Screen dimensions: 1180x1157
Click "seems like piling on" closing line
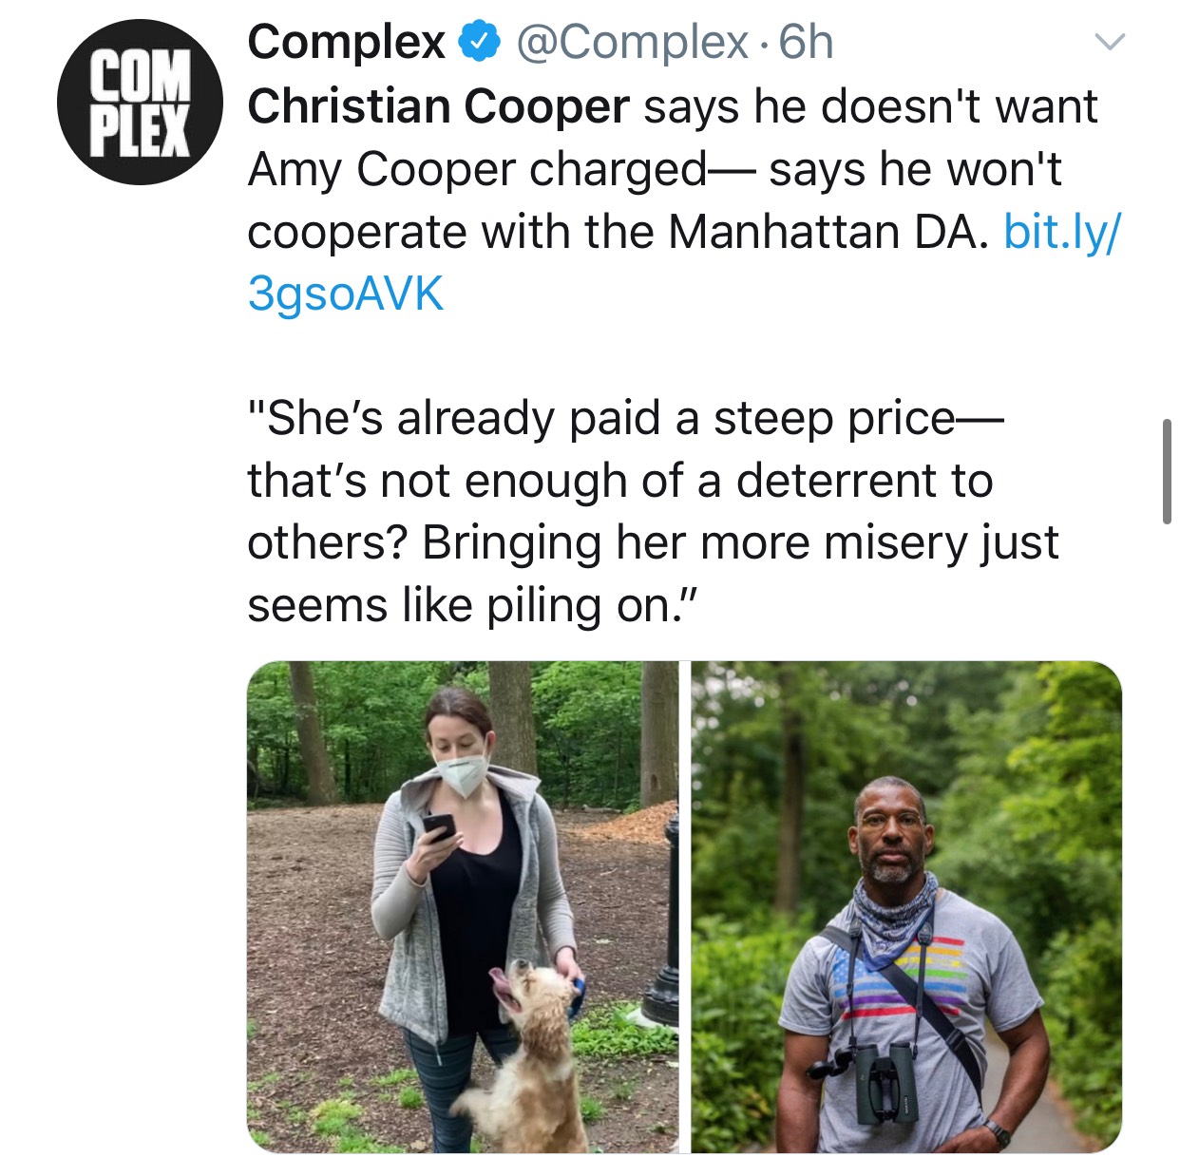(472, 605)
